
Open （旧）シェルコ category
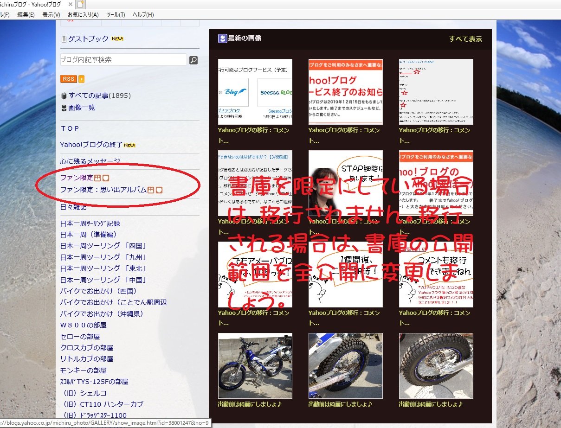pos(84,393)
